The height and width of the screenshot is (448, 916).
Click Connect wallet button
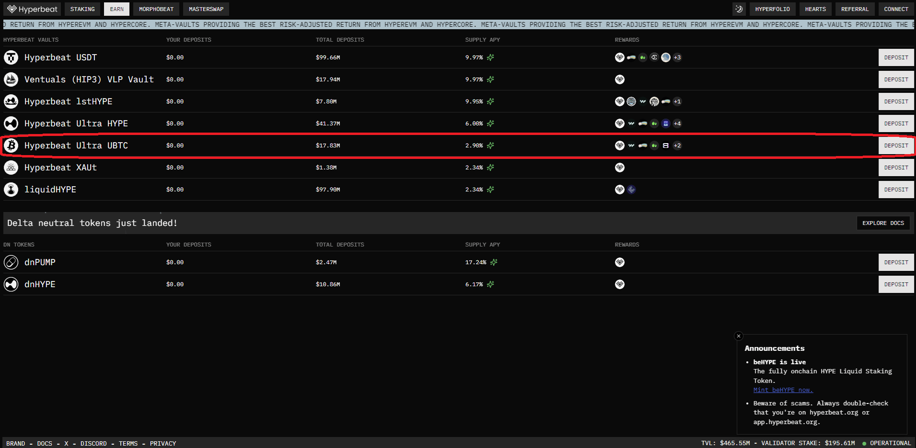[x=896, y=9]
